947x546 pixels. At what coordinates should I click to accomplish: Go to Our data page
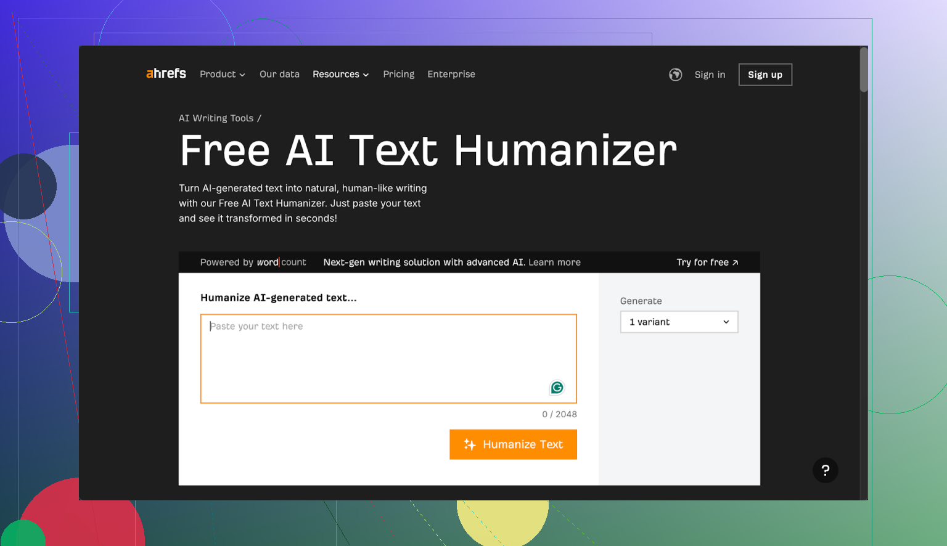(x=279, y=75)
